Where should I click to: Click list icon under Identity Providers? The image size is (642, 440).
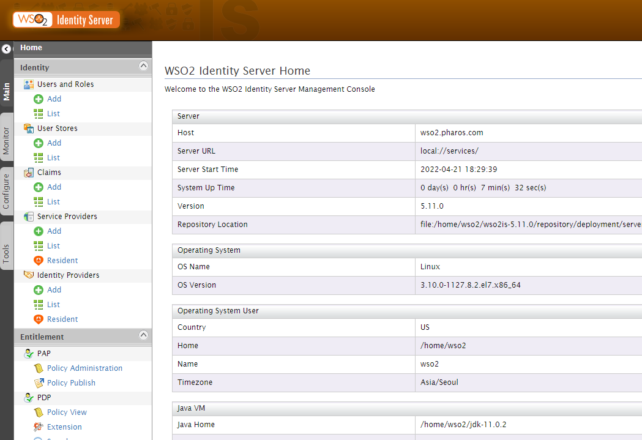pos(39,305)
